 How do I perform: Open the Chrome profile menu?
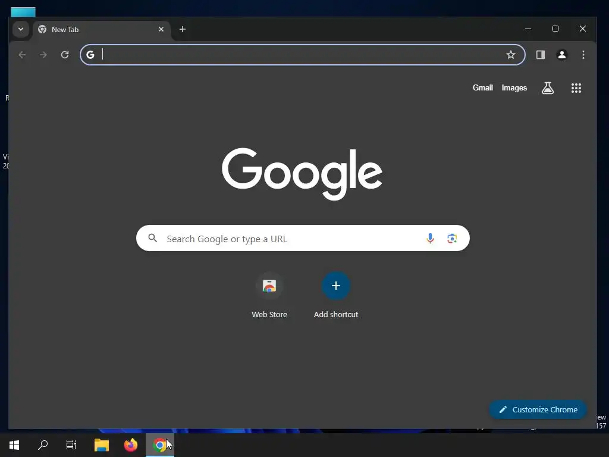click(x=561, y=55)
